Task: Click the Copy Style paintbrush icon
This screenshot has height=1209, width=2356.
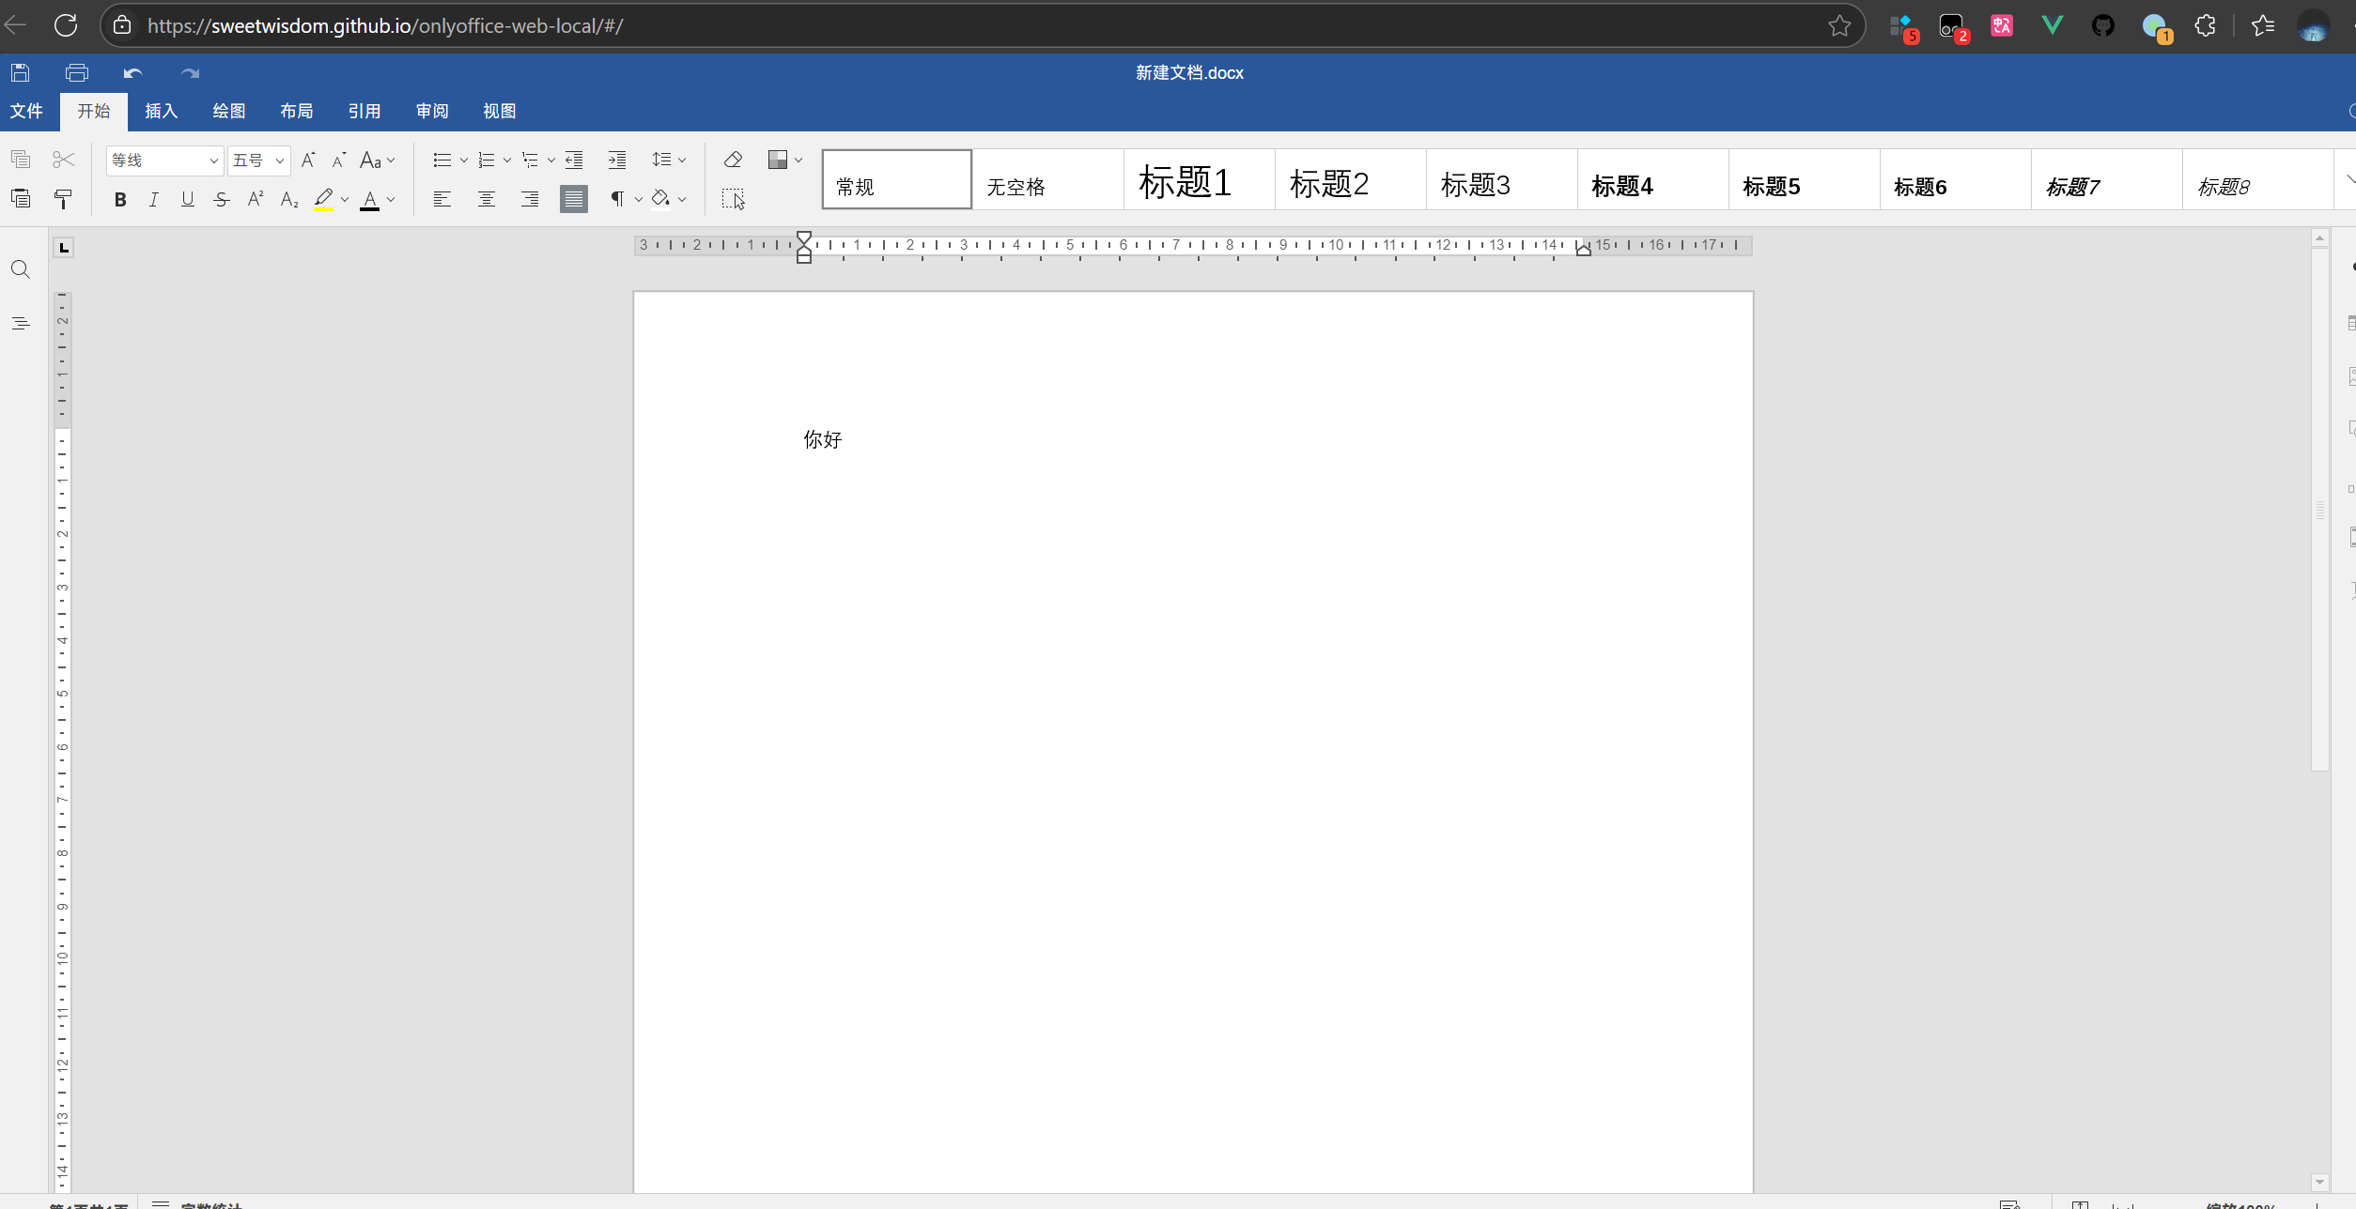Action: 63,199
